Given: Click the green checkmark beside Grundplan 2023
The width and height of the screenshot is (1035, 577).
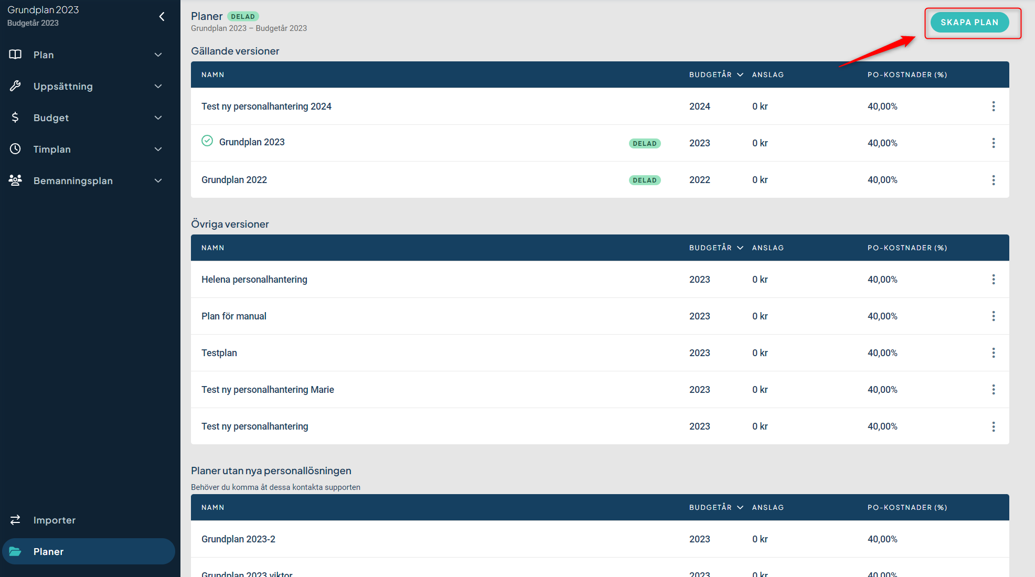Looking at the screenshot, I should point(207,141).
